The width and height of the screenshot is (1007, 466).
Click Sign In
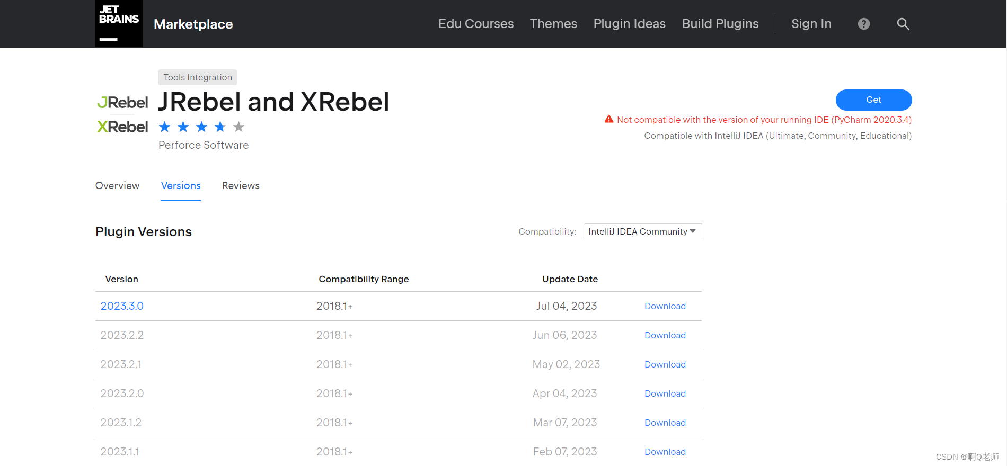[811, 24]
